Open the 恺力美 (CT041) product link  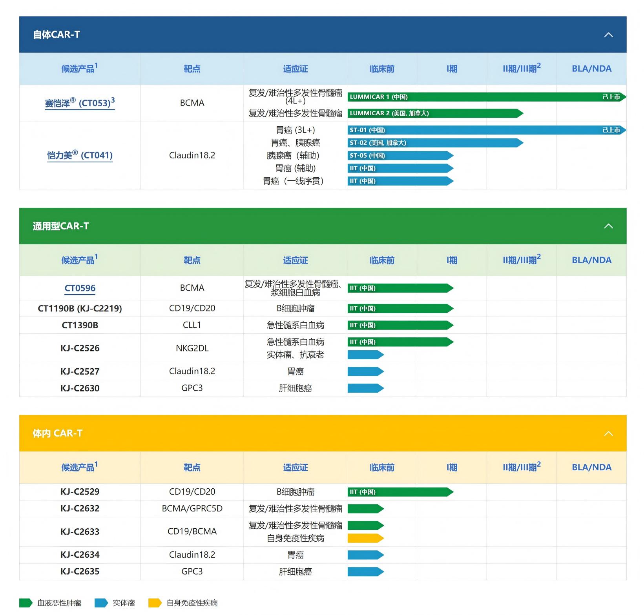tap(80, 155)
